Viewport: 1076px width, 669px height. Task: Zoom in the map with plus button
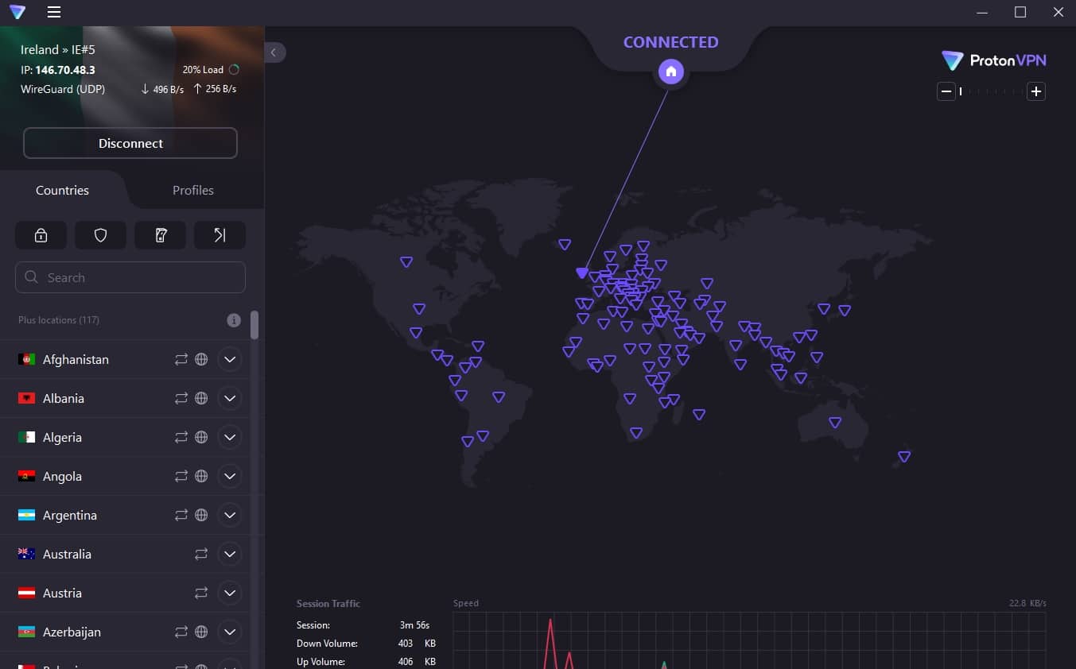1035,91
